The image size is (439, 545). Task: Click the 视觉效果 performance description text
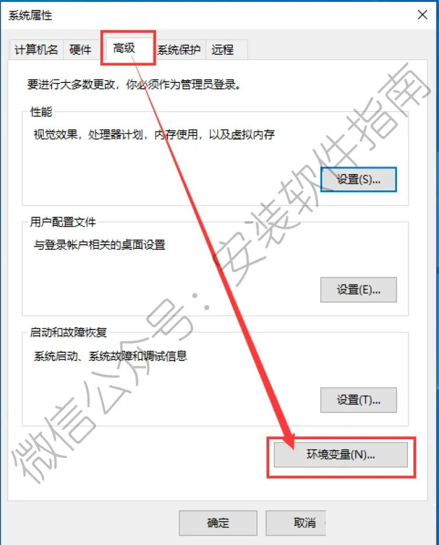[154, 134]
